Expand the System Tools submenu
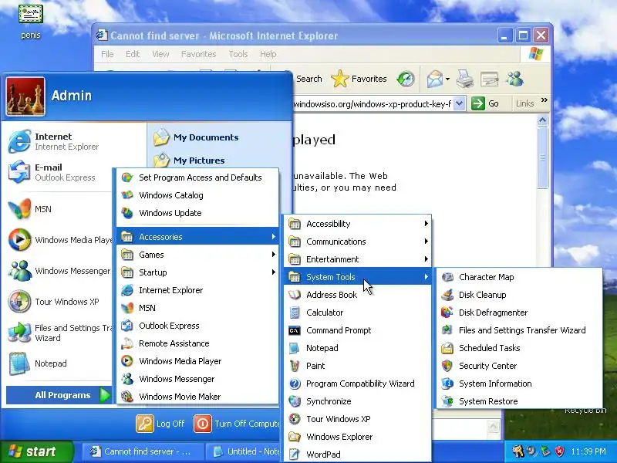This screenshot has height=463, width=617. tap(357, 277)
